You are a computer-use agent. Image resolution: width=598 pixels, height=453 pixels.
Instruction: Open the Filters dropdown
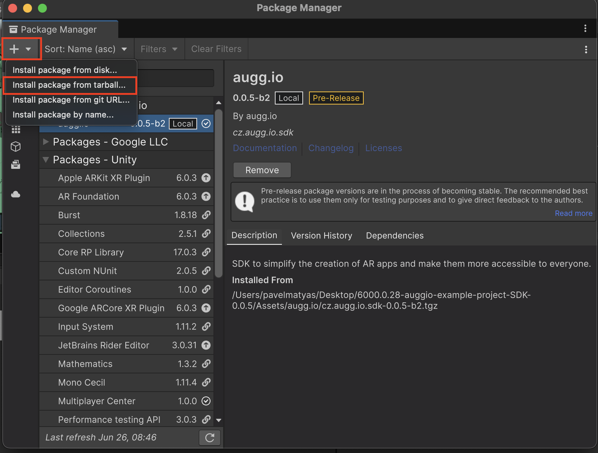tap(159, 49)
